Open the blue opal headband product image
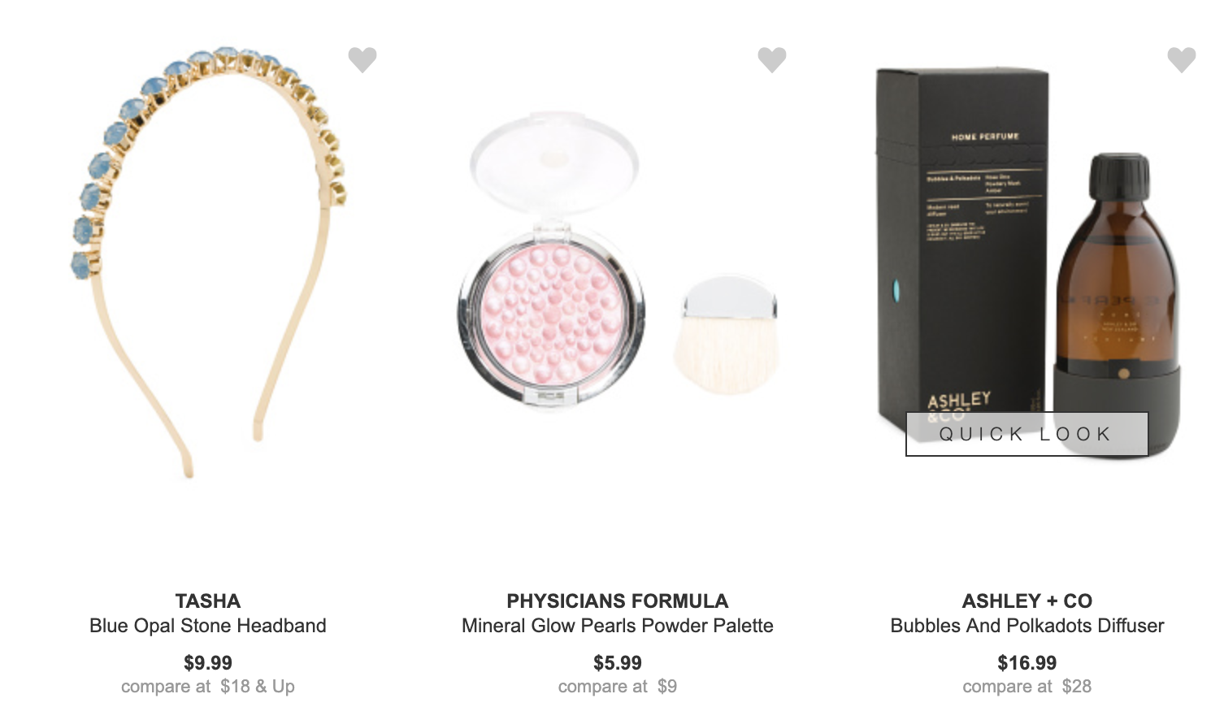 click(x=208, y=262)
